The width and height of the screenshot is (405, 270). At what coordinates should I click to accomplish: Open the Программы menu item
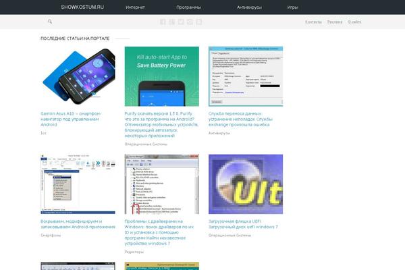[x=188, y=7]
